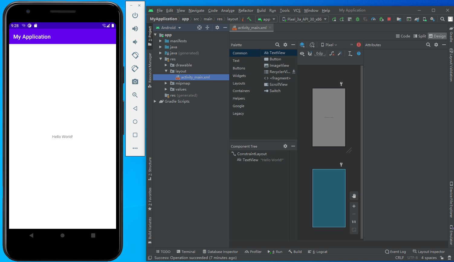Screen dimensions: 454x262
Task: Click the Attributes panel search icon
Action: (x=428, y=45)
